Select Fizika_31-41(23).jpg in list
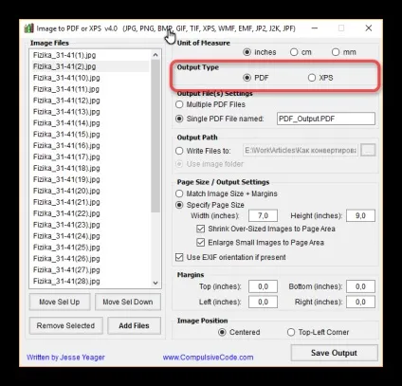The width and height of the screenshot is (402, 386). pyautogui.click(x=90, y=225)
